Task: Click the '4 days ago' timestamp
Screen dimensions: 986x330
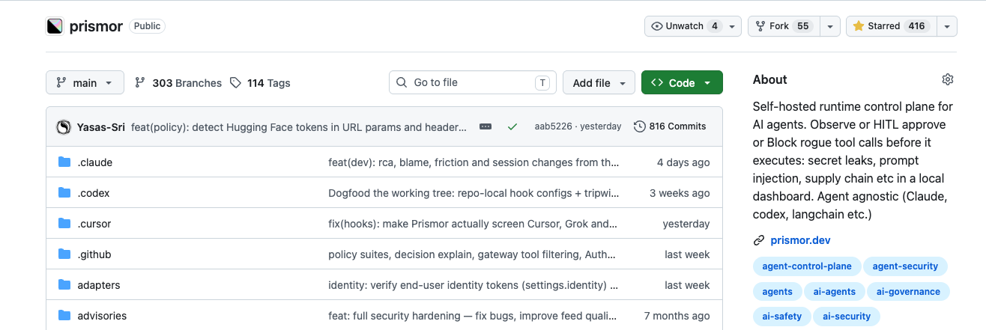Action: pos(683,162)
